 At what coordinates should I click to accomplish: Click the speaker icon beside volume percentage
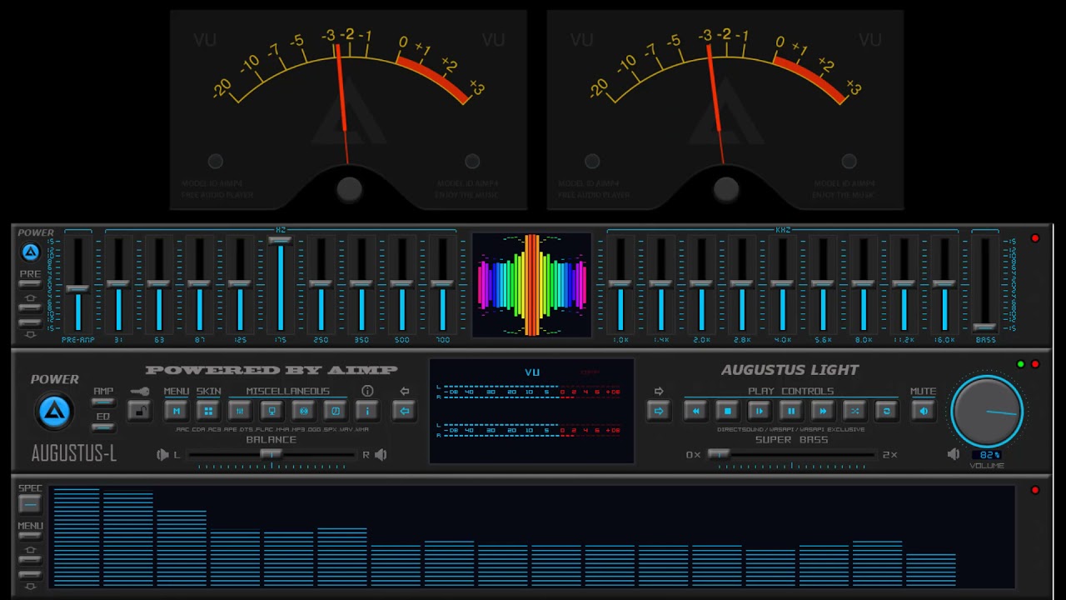(x=954, y=454)
